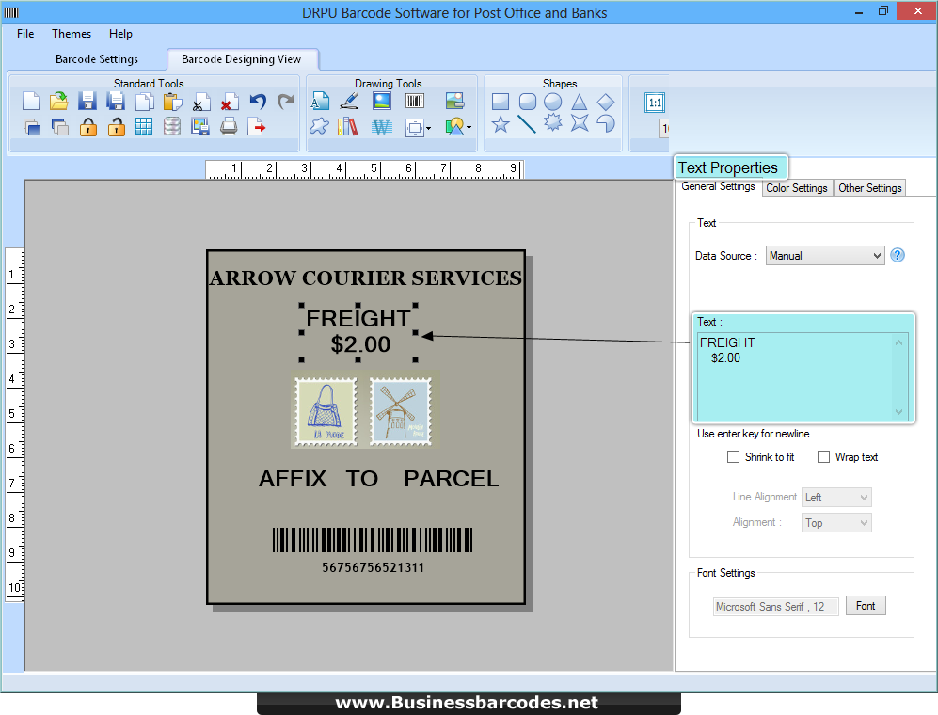Switch to the Color Settings tab
This screenshot has width=938, height=715.
click(797, 187)
